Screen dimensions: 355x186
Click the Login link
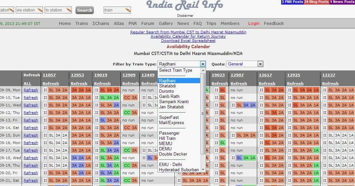[254, 23]
